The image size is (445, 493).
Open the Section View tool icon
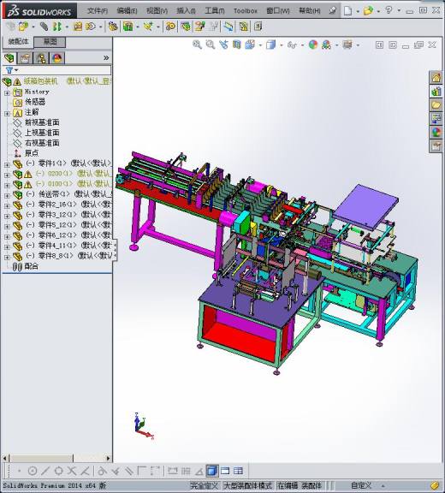pyautogui.click(x=237, y=45)
